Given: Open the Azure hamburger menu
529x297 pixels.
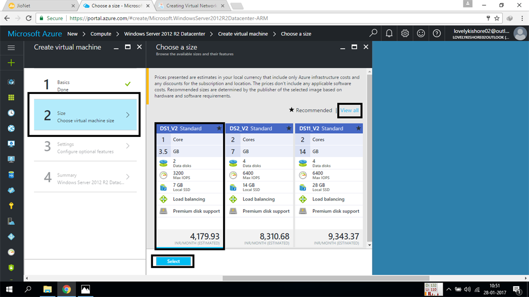Looking at the screenshot, I should [x=11, y=48].
